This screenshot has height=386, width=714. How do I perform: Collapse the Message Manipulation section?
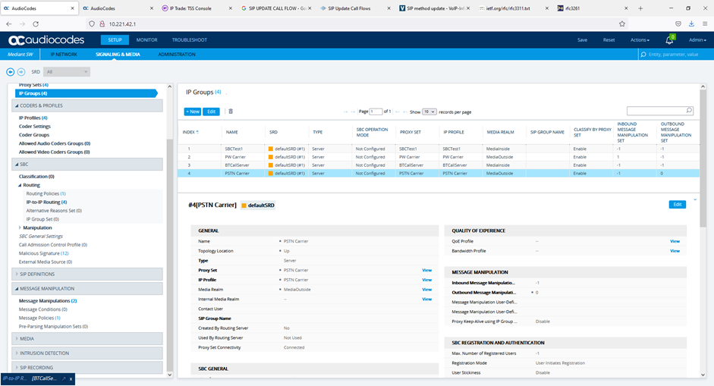[87, 289]
